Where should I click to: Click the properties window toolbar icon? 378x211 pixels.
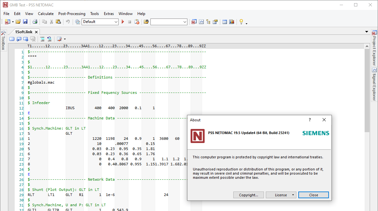coord(215,22)
